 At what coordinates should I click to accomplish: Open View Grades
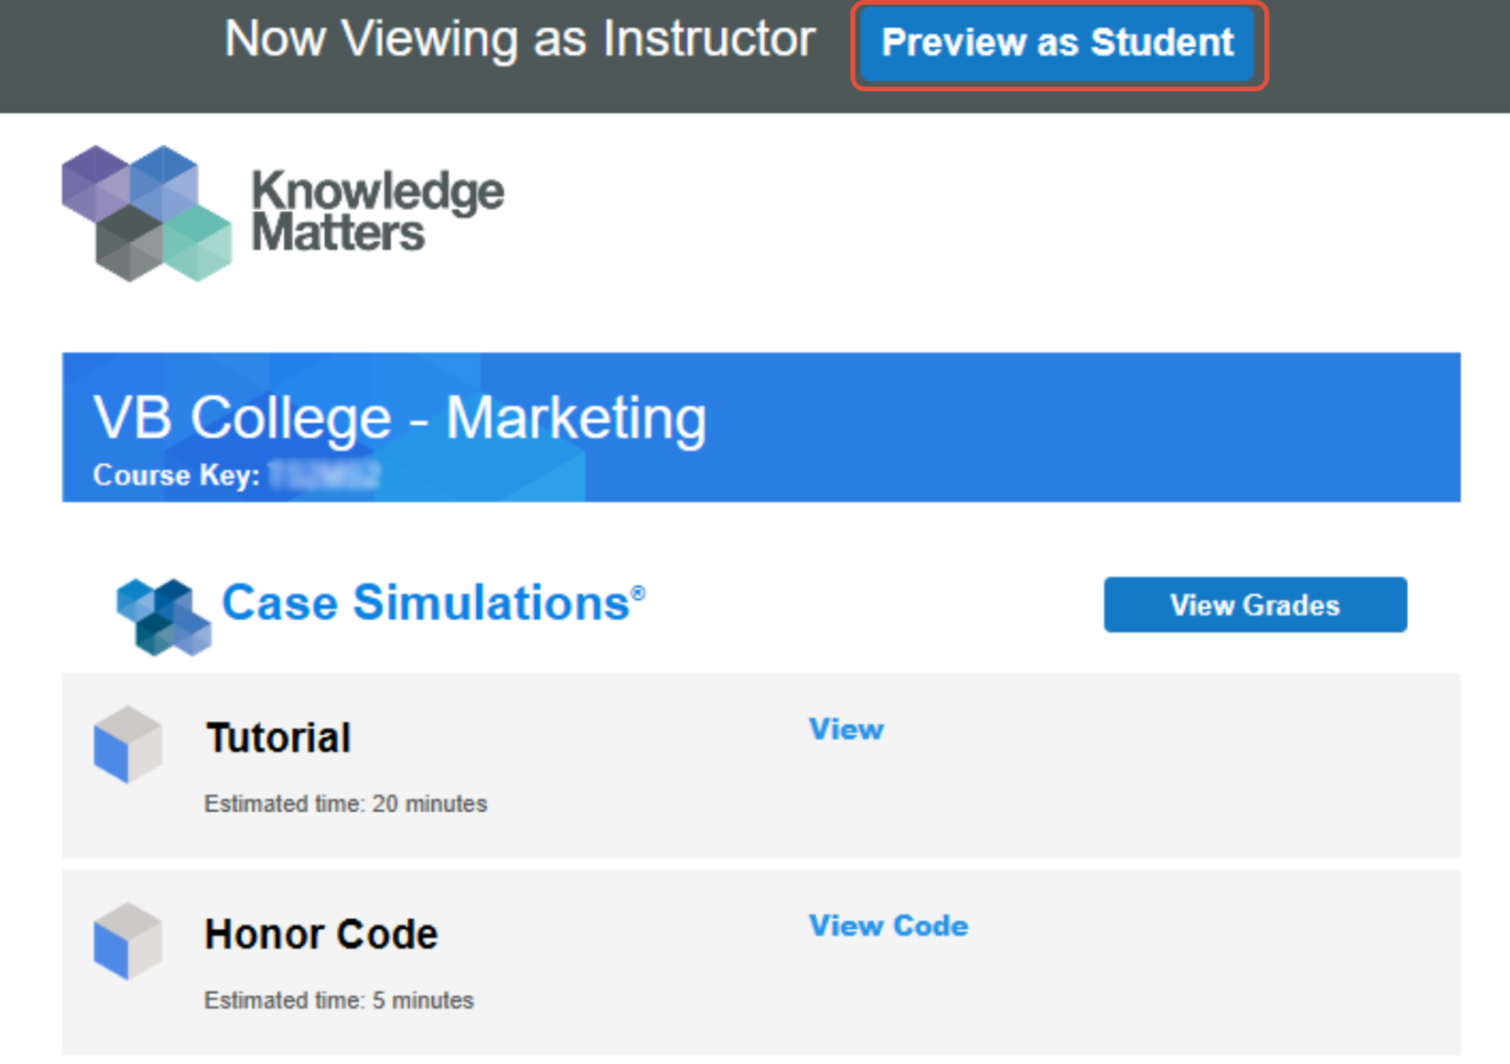(1255, 604)
